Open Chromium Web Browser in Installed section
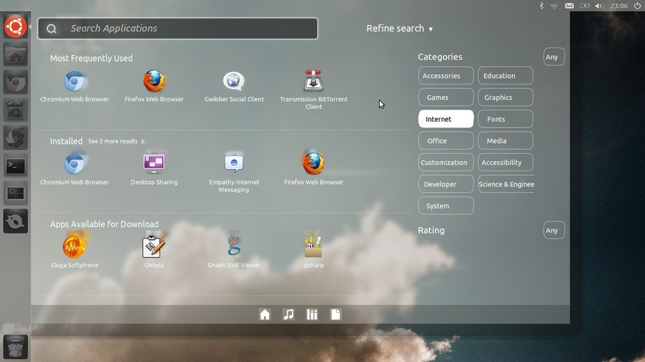 [x=75, y=169]
